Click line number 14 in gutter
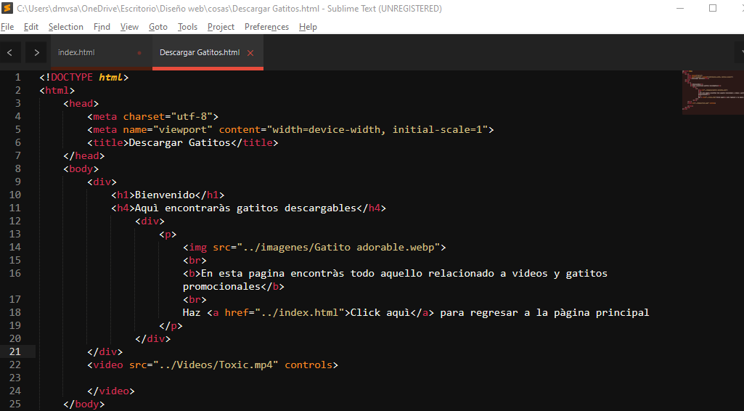Viewport: 744px width, 411px height. coord(15,248)
